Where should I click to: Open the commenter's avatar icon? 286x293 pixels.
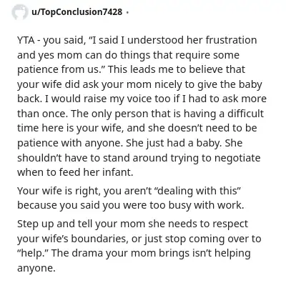pyautogui.click(x=20, y=12)
